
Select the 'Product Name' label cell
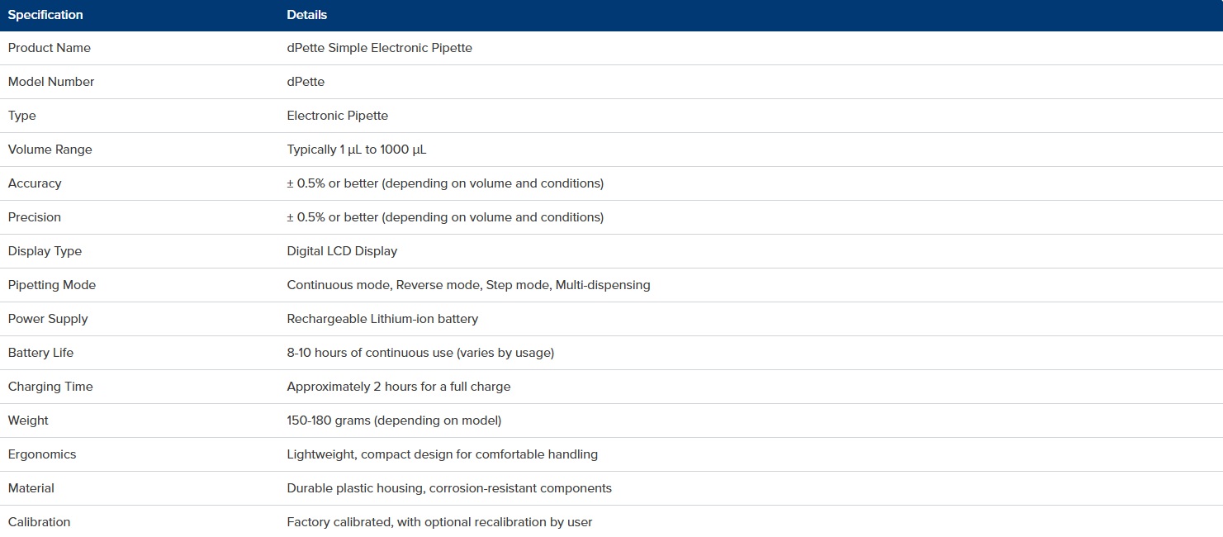tap(50, 48)
